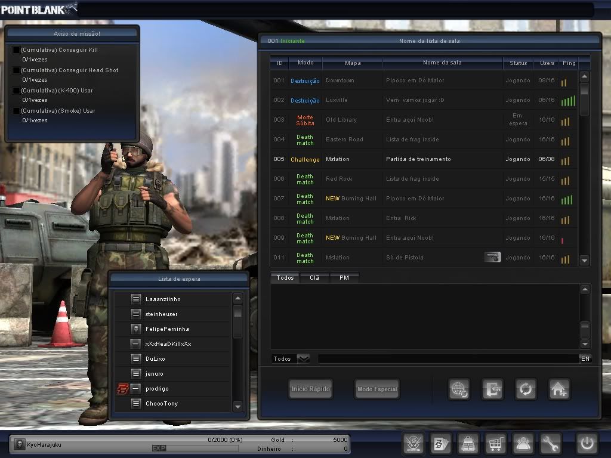Click the chat box scroll down arrow
This screenshot has height=458, width=611.
(585, 344)
